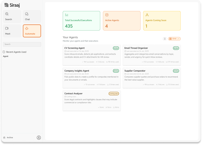Click successes count on Supplier Comparator
The image size is (202, 145).
(x=149, y=84)
